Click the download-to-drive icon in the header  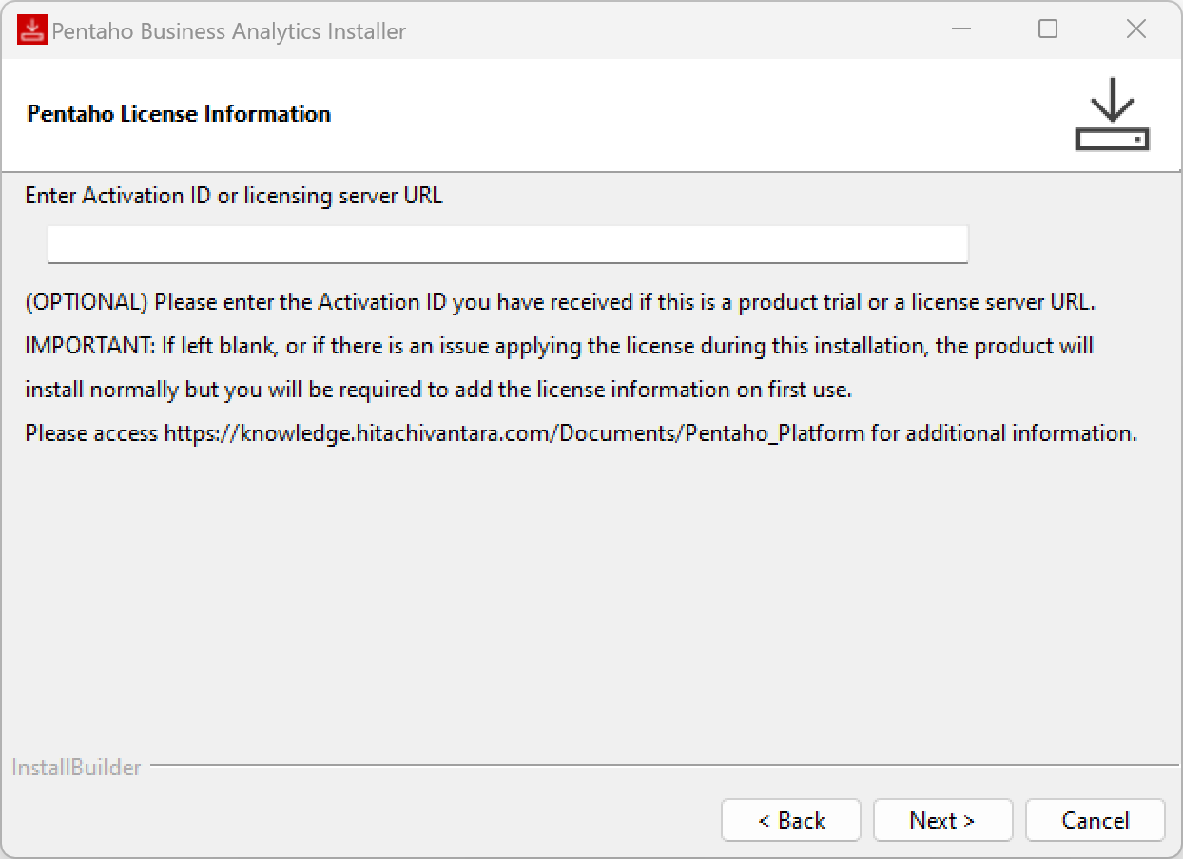(x=1112, y=115)
